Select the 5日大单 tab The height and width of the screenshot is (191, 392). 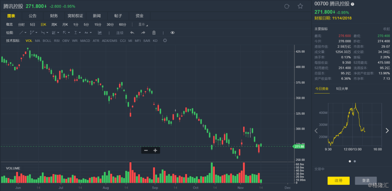(342, 88)
